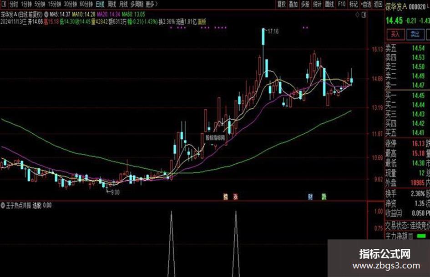Open MA settings dropdown icon beside 前复权
Viewport: 430px width, 277px height.
[x=46, y=14]
